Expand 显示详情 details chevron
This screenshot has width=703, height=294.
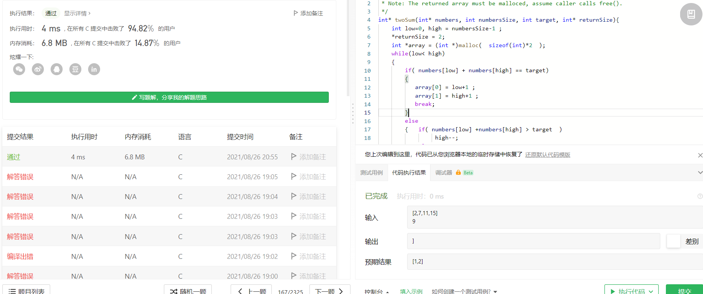[89, 13]
